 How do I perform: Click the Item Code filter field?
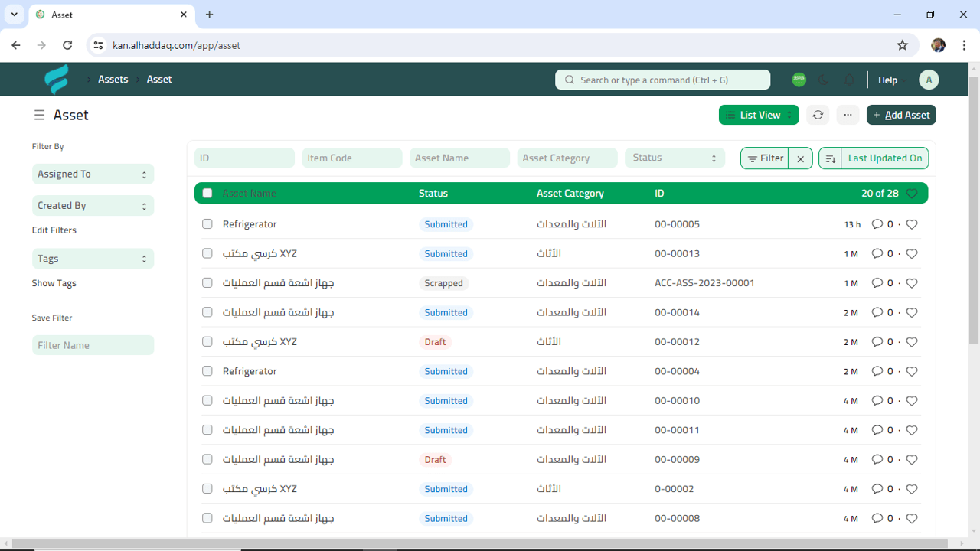[x=352, y=158]
